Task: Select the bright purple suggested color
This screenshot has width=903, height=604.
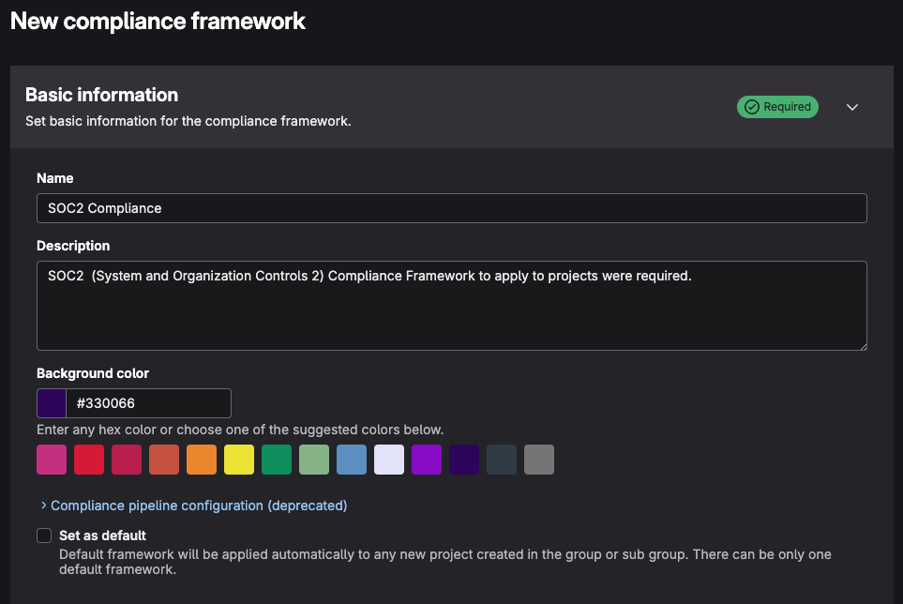Action: tap(427, 460)
